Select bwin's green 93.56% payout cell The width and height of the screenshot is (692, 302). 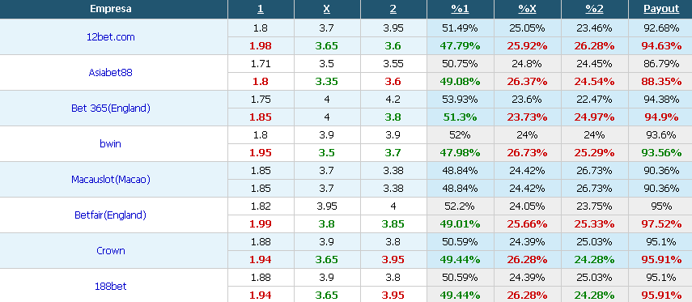tap(661, 153)
